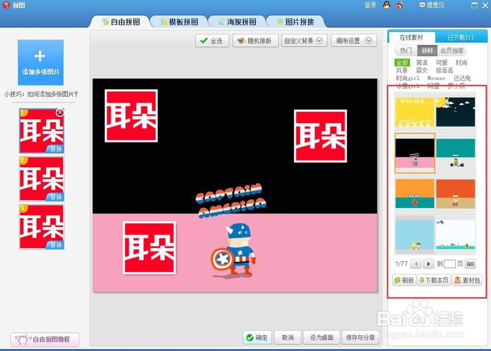Replace picture 2 via its 替换 label
This screenshot has height=351, width=491.
click(x=56, y=197)
